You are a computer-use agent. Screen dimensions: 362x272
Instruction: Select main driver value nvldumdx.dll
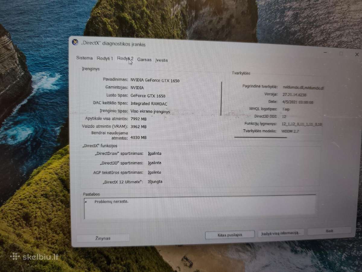coord(303,87)
